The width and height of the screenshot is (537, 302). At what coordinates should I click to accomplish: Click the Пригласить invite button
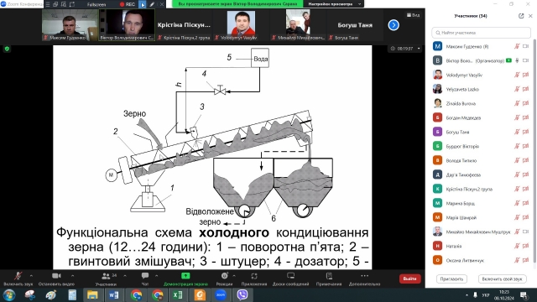451,279
